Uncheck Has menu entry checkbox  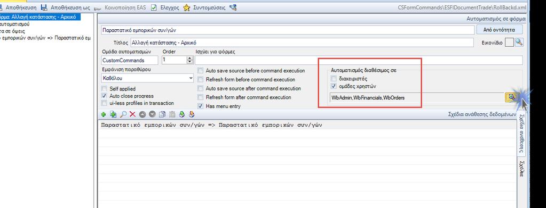click(x=200, y=106)
